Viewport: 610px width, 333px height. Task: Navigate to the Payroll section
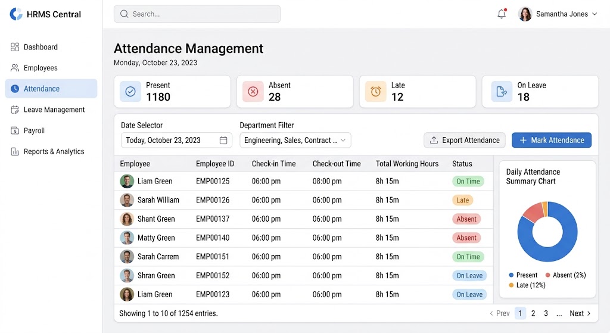tap(51, 130)
